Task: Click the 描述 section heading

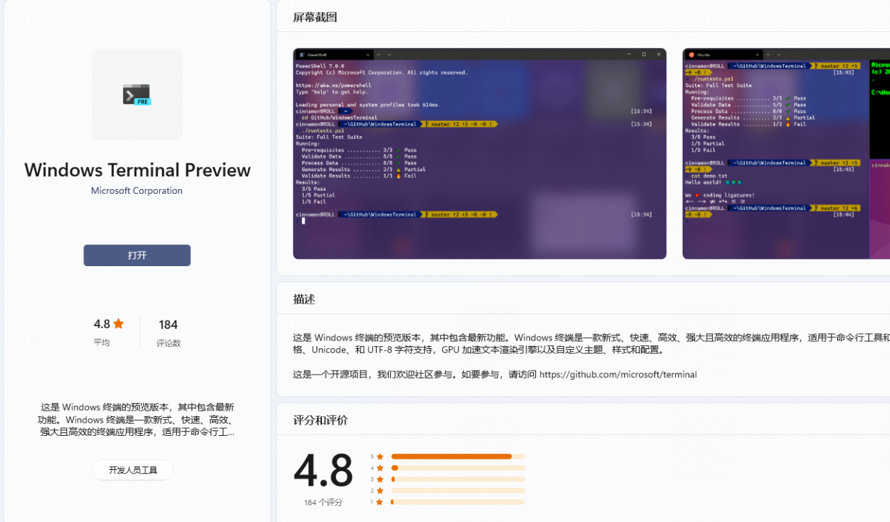Action: point(304,300)
